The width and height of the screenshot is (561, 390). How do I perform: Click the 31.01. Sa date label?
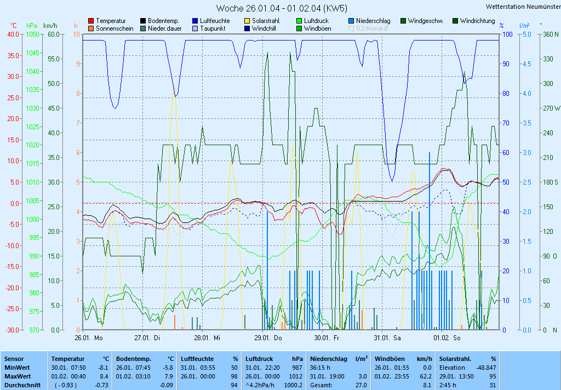click(387, 338)
